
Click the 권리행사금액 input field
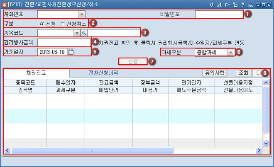(x=64, y=42)
